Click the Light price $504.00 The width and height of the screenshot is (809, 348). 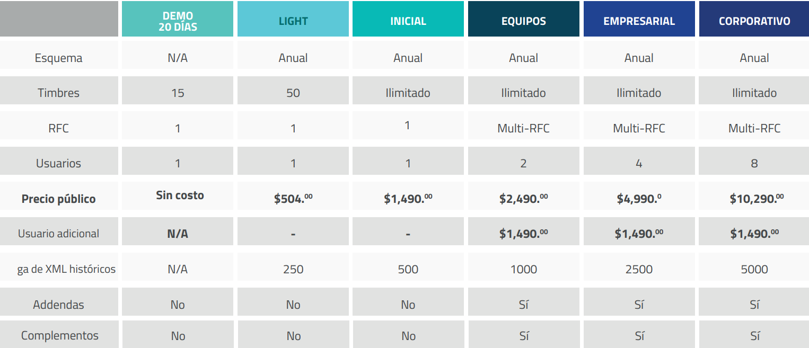293,199
